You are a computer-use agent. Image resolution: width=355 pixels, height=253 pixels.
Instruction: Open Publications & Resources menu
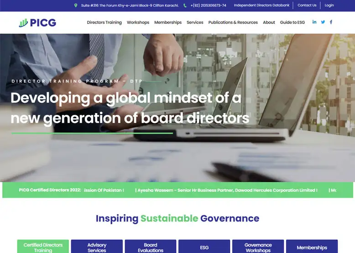point(233,22)
